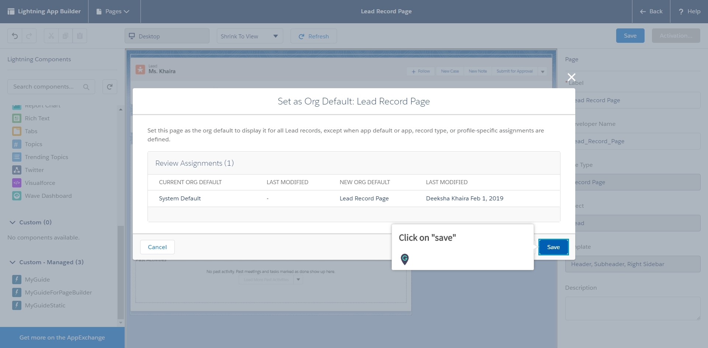Click the paste clipboard icon
Image resolution: width=708 pixels, height=348 pixels.
click(x=80, y=36)
